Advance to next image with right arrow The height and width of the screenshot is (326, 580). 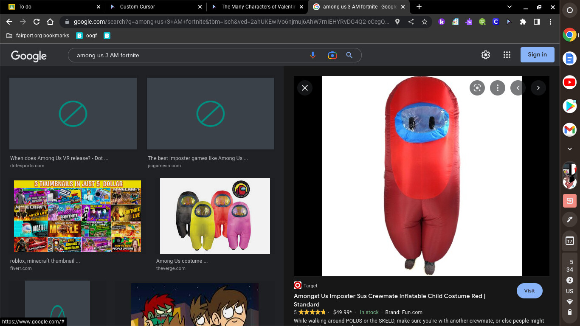tap(538, 88)
